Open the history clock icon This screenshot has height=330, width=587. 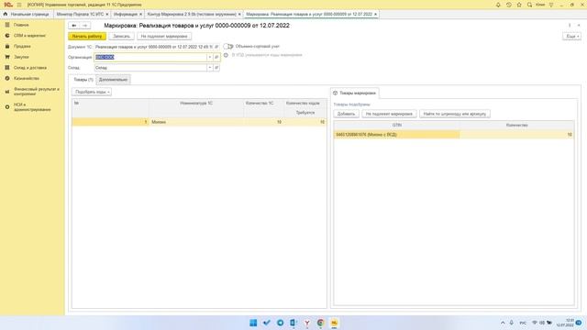pos(508,5)
